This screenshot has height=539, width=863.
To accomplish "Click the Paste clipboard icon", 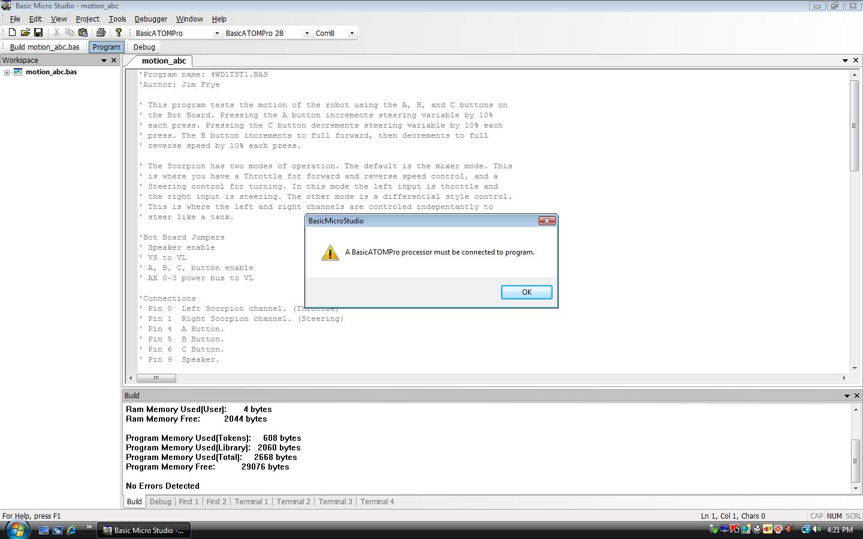I will [83, 33].
